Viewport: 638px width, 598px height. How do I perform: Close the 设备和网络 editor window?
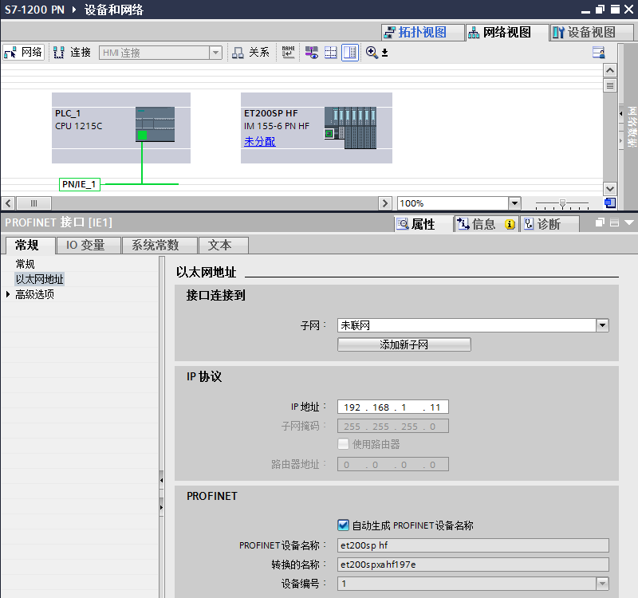click(629, 10)
